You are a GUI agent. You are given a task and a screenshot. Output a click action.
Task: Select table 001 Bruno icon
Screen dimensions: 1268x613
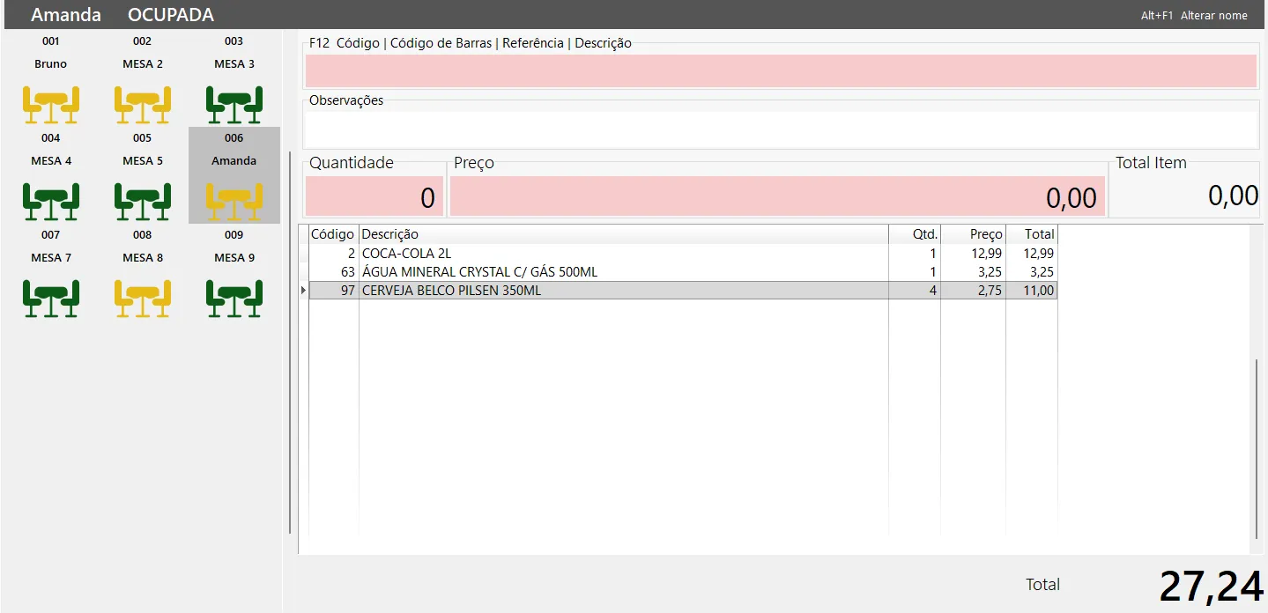coord(51,105)
